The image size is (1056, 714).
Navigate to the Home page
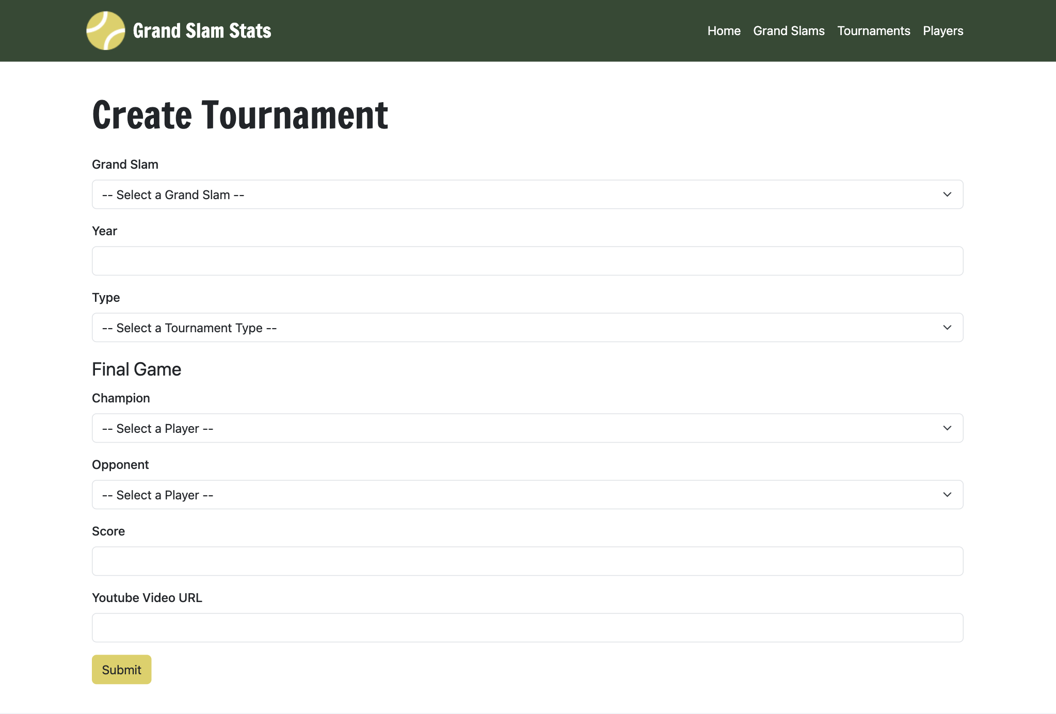(724, 30)
